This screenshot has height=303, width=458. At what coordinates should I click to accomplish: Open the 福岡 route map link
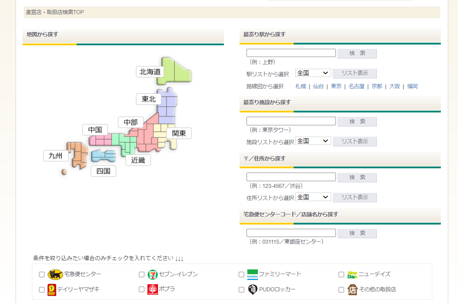[x=412, y=86]
